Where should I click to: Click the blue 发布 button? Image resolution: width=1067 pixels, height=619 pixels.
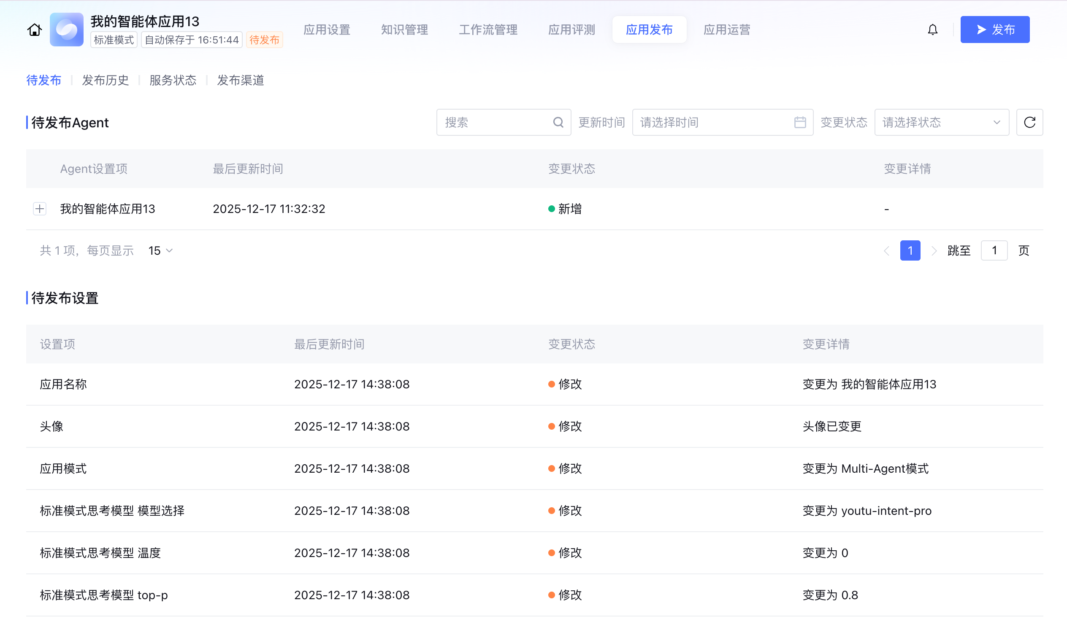point(994,30)
